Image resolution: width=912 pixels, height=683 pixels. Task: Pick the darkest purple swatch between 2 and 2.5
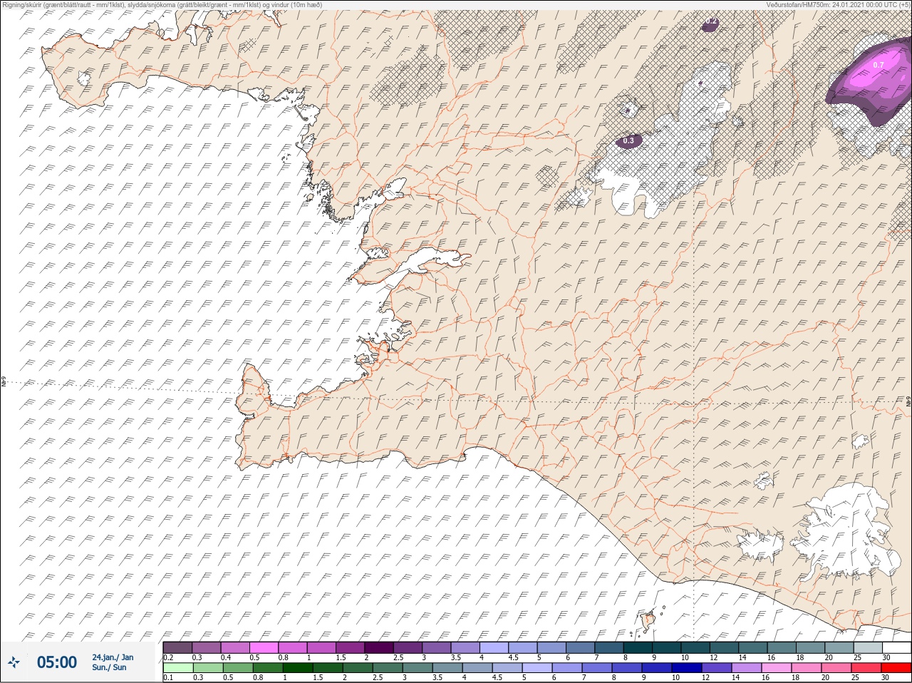click(379, 647)
